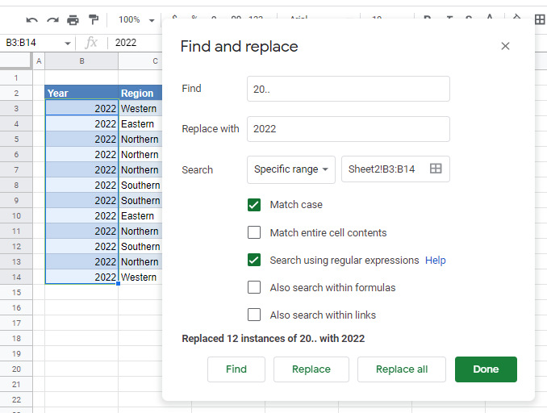Click the Redo icon in toolbar
Screen dimensions: 547x413
tap(52, 19)
